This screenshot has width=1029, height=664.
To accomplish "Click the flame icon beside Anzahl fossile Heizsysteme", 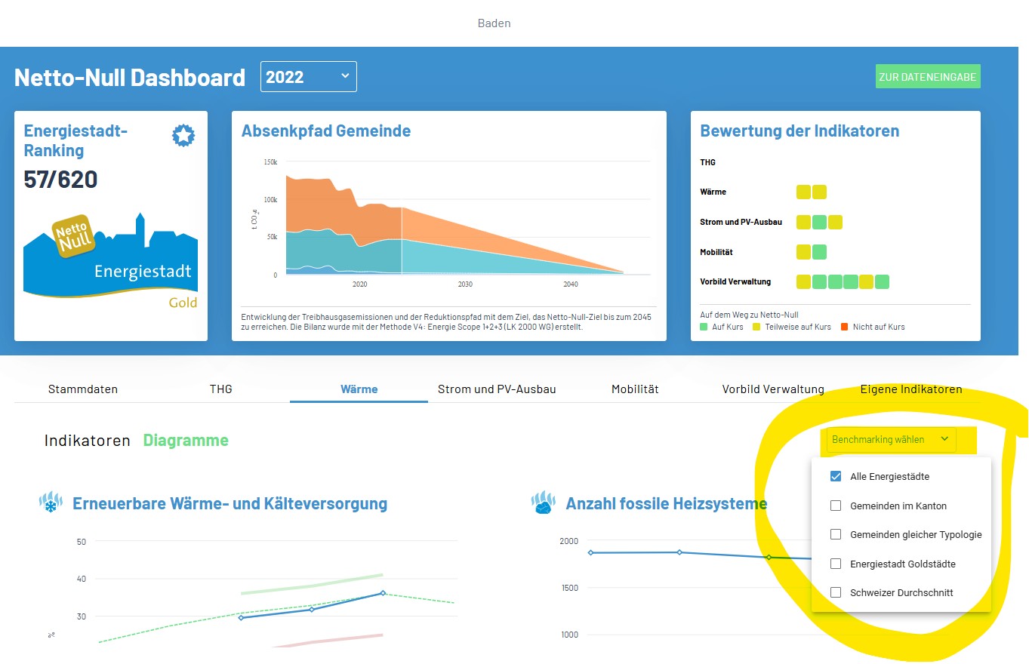I will (x=544, y=503).
